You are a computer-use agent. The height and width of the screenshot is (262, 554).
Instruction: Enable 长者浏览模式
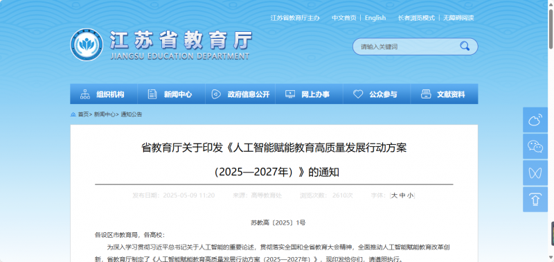pos(416,18)
